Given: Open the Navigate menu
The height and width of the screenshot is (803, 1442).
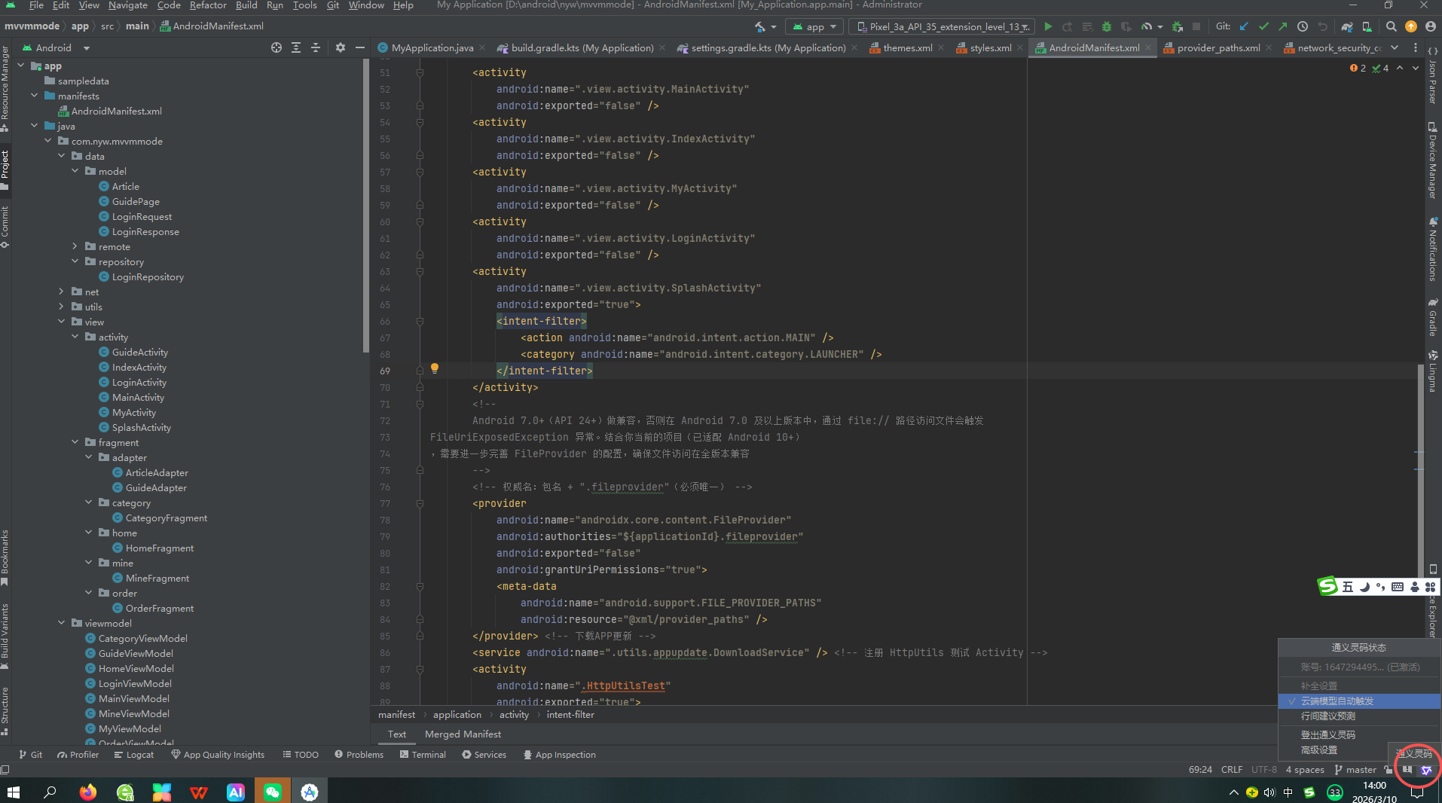Looking at the screenshot, I should click(x=127, y=5).
